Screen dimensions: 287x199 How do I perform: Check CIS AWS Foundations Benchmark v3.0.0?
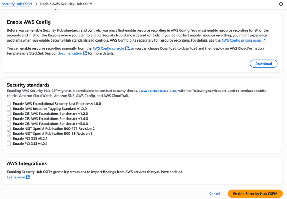click(x=9, y=123)
